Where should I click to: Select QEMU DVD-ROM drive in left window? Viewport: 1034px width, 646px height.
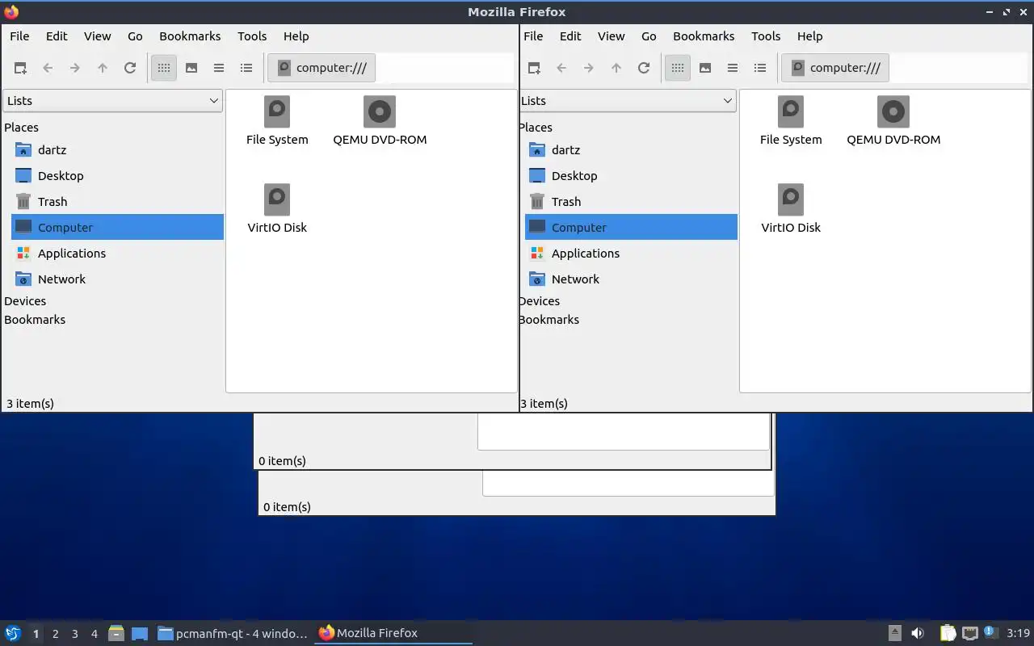(x=380, y=120)
